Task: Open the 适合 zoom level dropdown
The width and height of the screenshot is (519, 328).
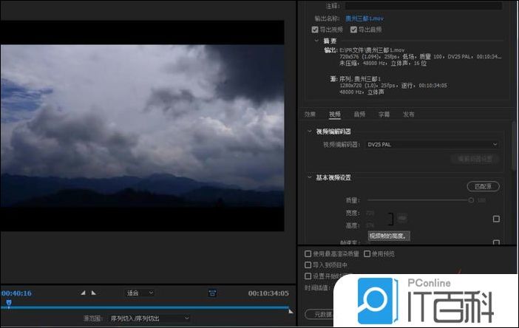Action: [140, 293]
